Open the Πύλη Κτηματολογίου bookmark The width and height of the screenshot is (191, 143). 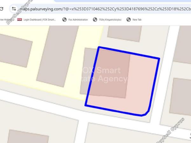pos(107,20)
